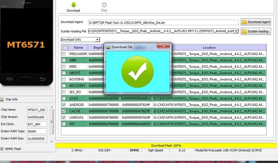Check the EBR1 partition checkbox
278x163 pixels.
pos(64,66)
